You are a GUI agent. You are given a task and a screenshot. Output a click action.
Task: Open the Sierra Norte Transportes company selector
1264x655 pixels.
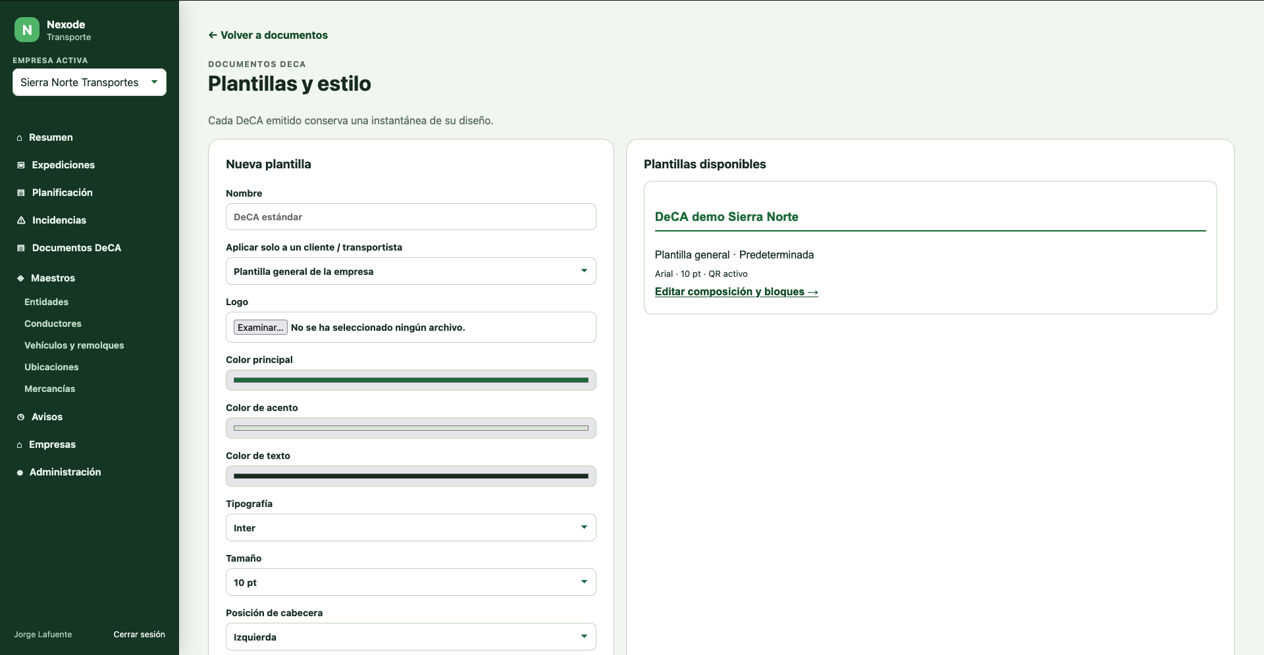90,82
